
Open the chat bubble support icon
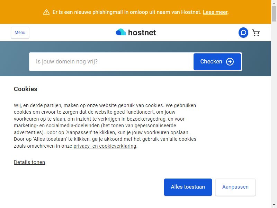[243, 33]
